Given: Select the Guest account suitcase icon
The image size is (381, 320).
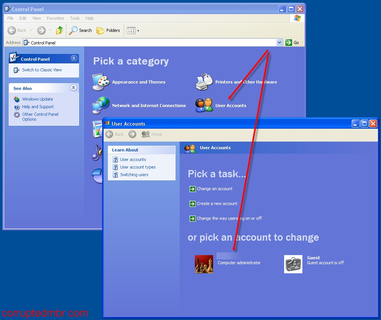Looking at the screenshot, I should coord(293,264).
